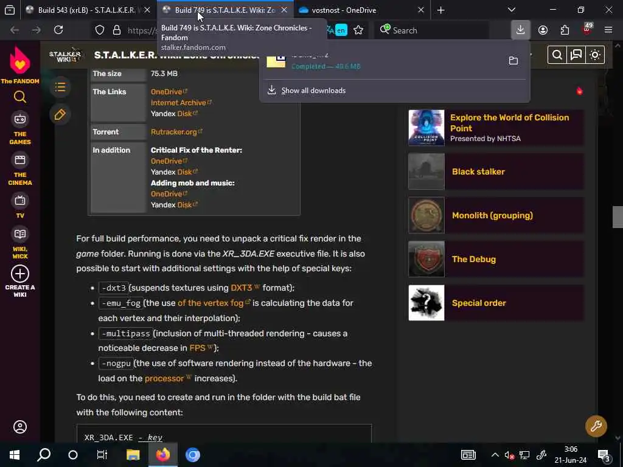Open the Internet Archive link
Image resolution: width=623 pixels, height=467 pixels.
pyautogui.click(x=181, y=103)
